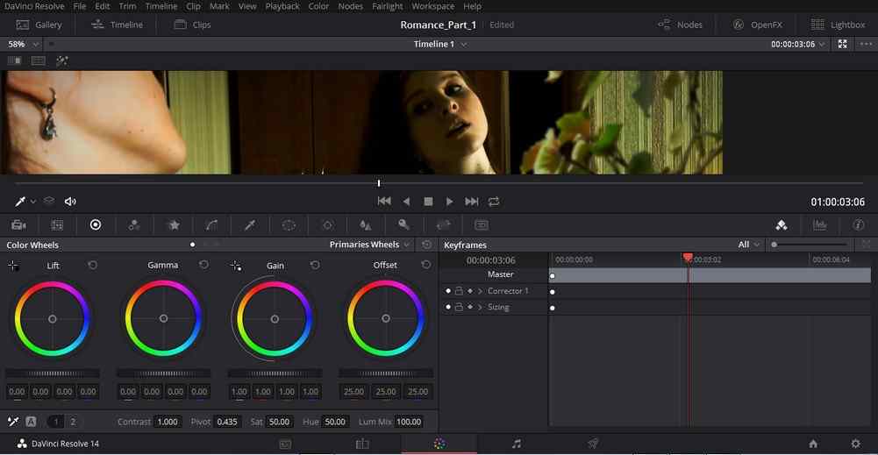
Task: Toggle loop playback in the viewer
Action: click(494, 202)
